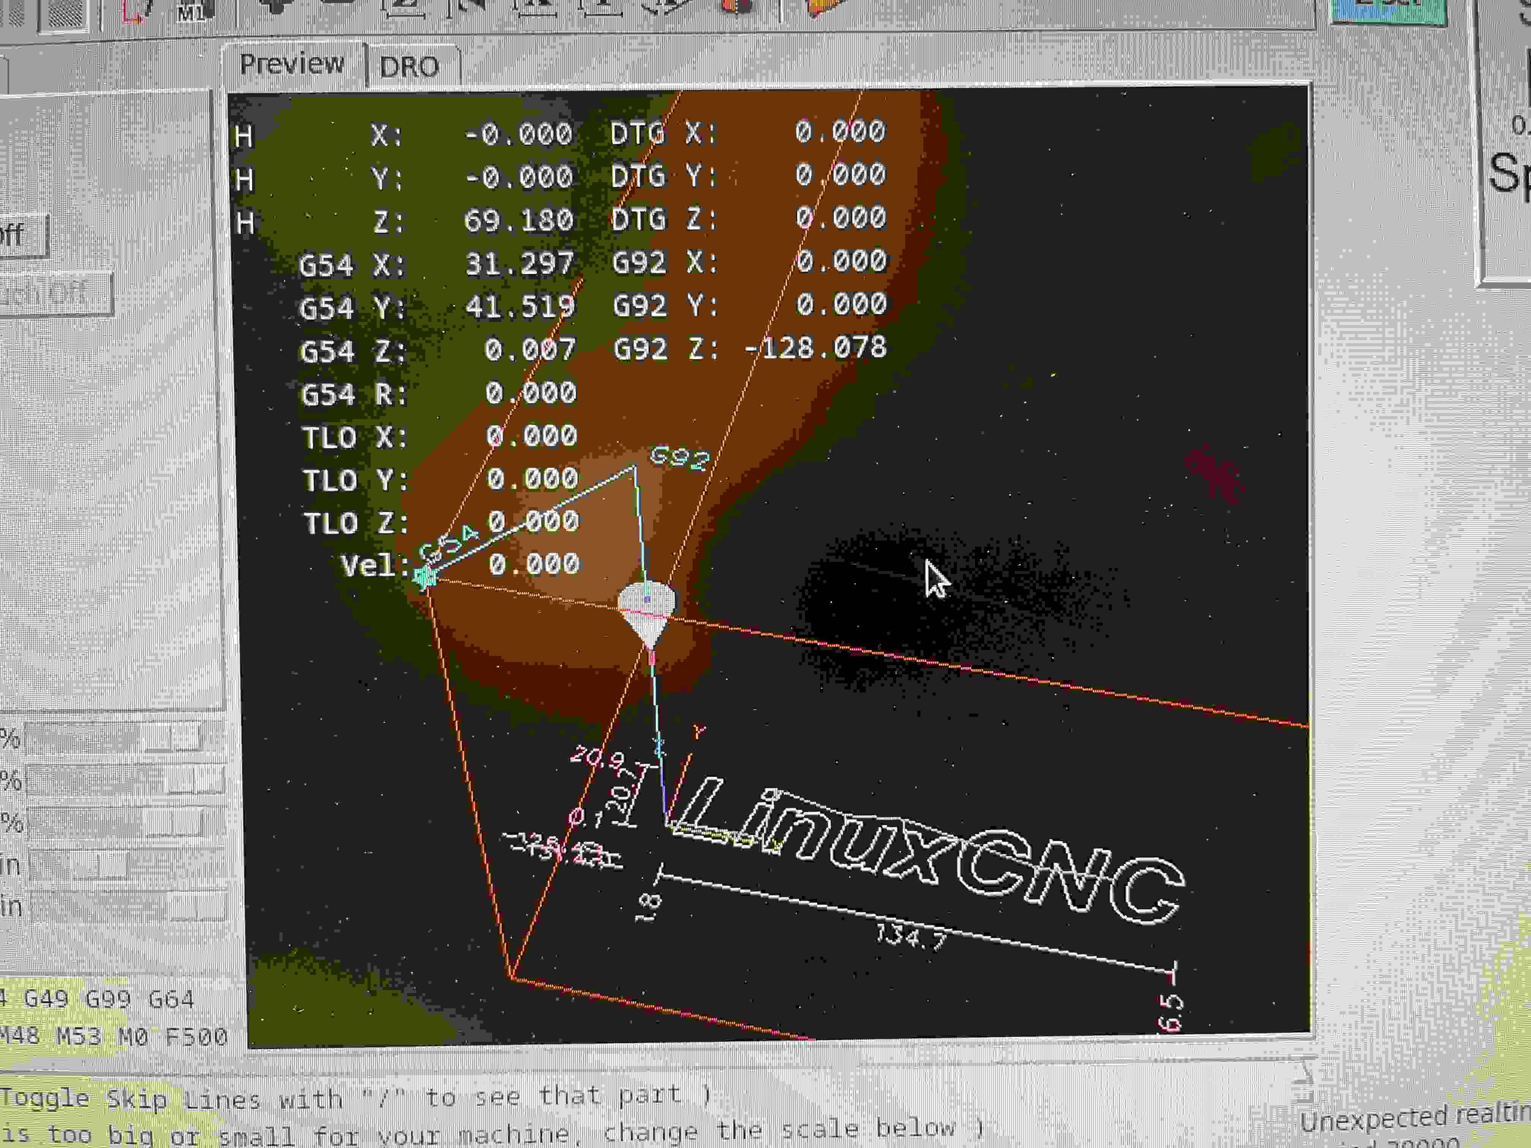Adjust the Jog Speed slider handle
The height and width of the screenshot is (1148, 1531).
[109, 865]
